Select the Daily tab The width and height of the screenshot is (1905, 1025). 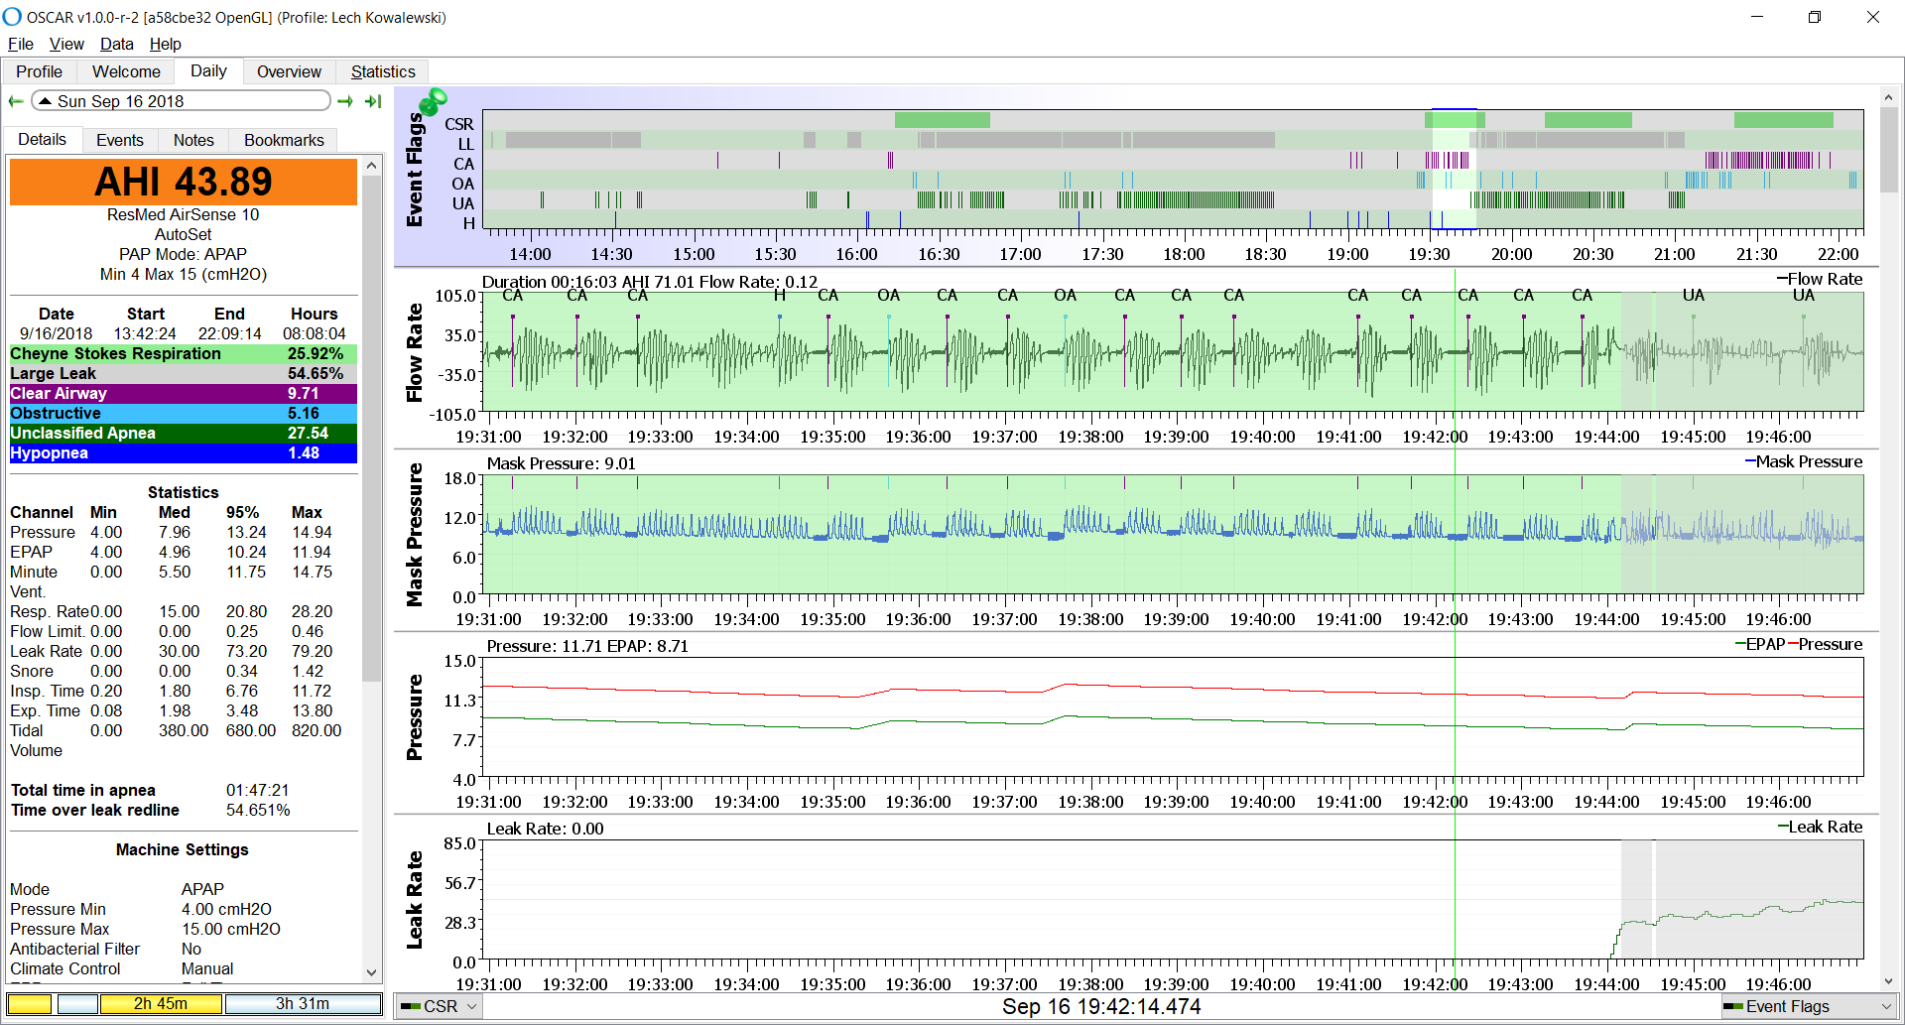click(208, 70)
